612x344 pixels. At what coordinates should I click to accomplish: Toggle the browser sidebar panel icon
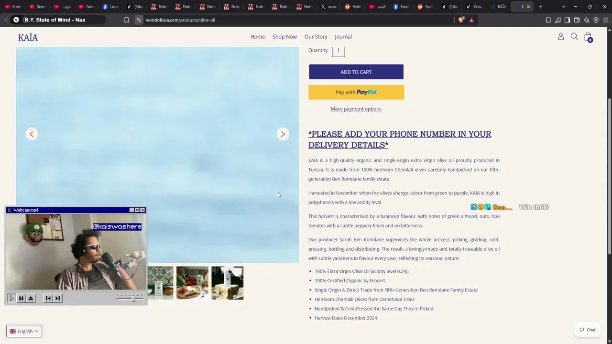pyautogui.click(x=567, y=20)
